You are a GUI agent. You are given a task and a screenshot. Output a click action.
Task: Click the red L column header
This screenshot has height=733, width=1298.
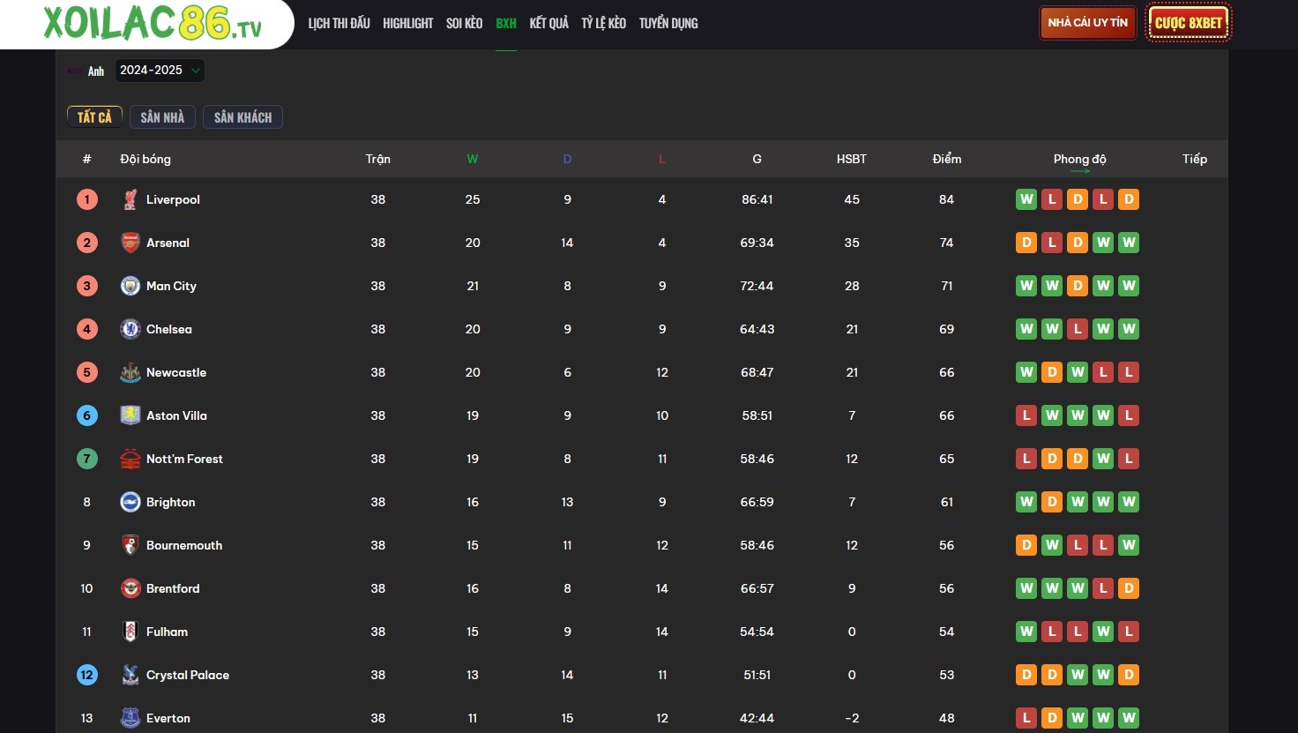662,159
